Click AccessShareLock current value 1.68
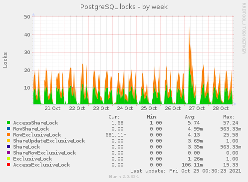The image size is (248, 182). [117, 123]
